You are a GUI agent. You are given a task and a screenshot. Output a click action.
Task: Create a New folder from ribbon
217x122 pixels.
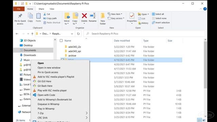103,19
